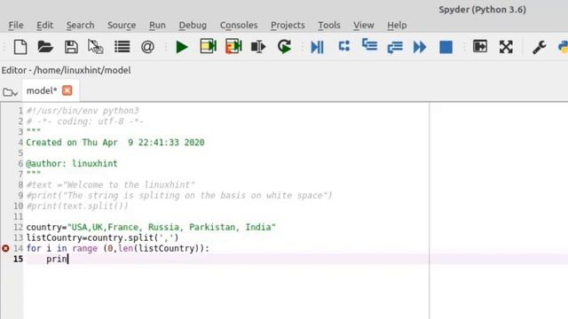568x319 pixels.
Task: Run file with the green play icon
Action: (181, 47)
